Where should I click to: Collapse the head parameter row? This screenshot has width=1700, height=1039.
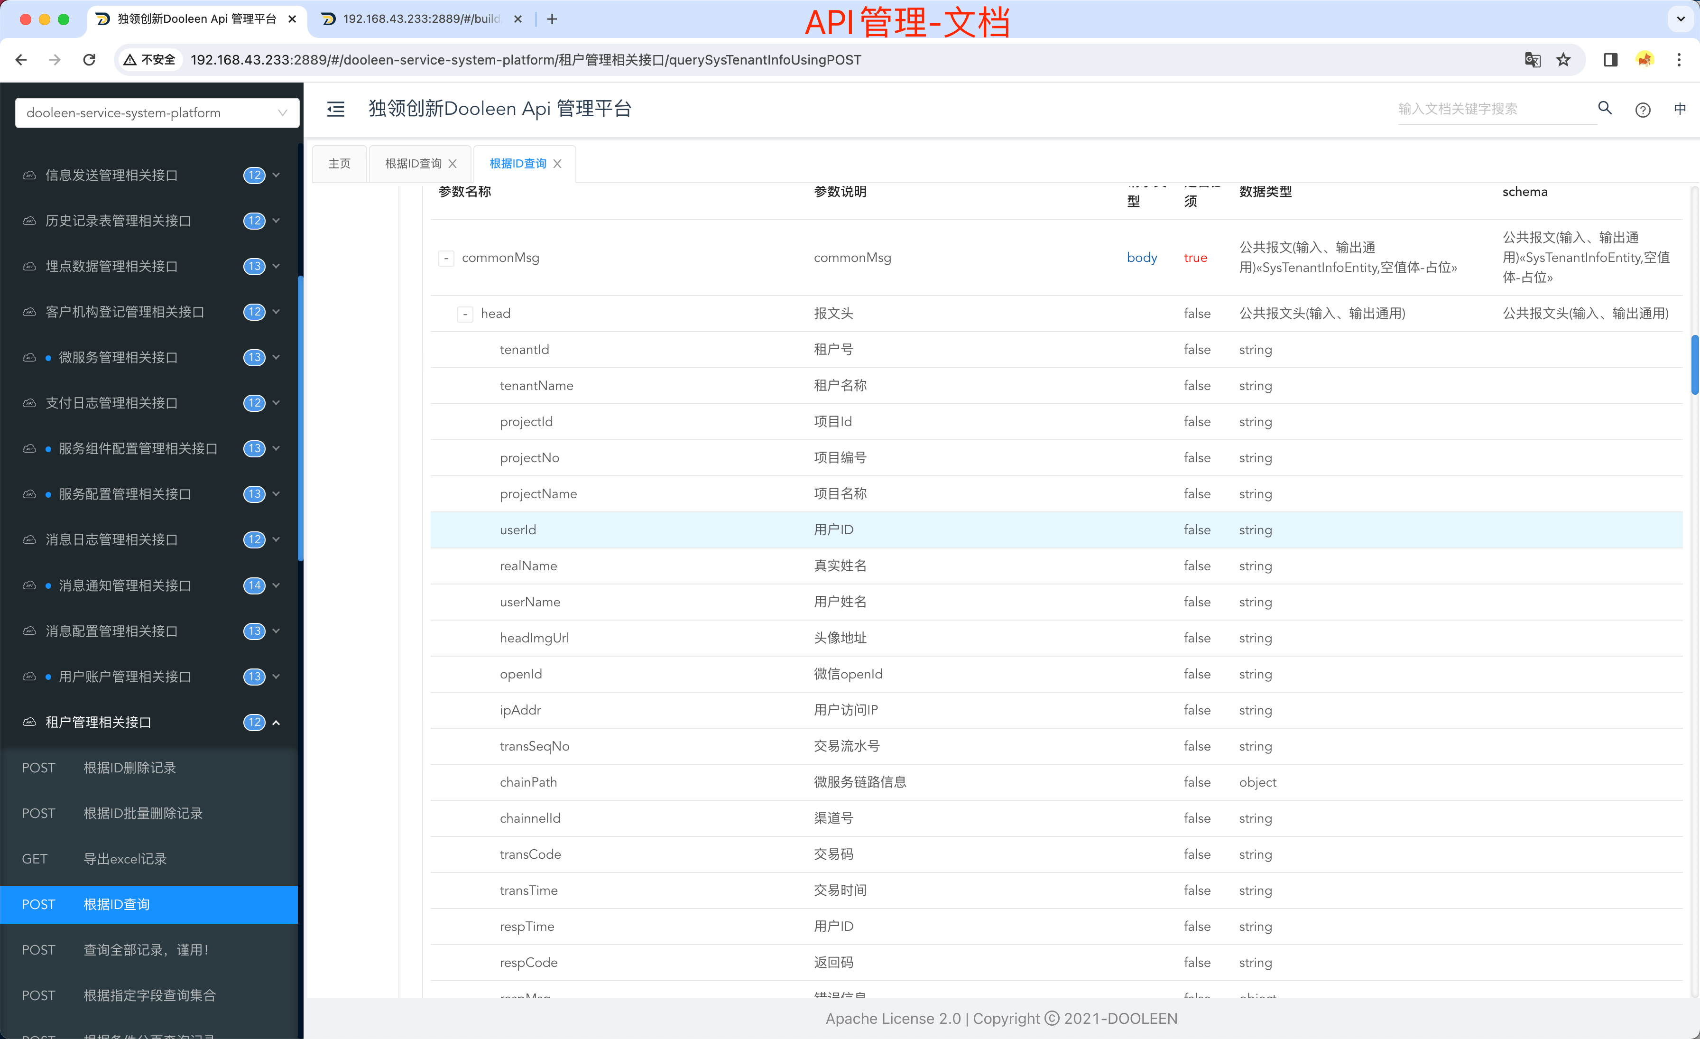coord(465,314)
